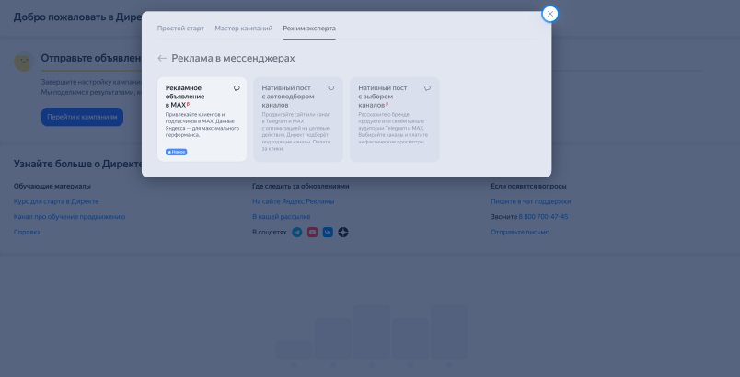Click the Перейти к кампаниям button

[82, 117]
